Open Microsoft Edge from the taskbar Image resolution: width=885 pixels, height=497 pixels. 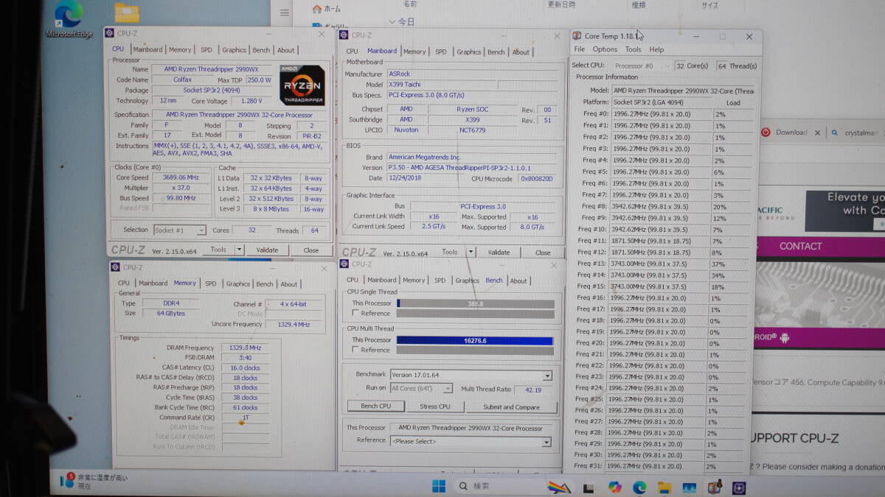point(639,487)
